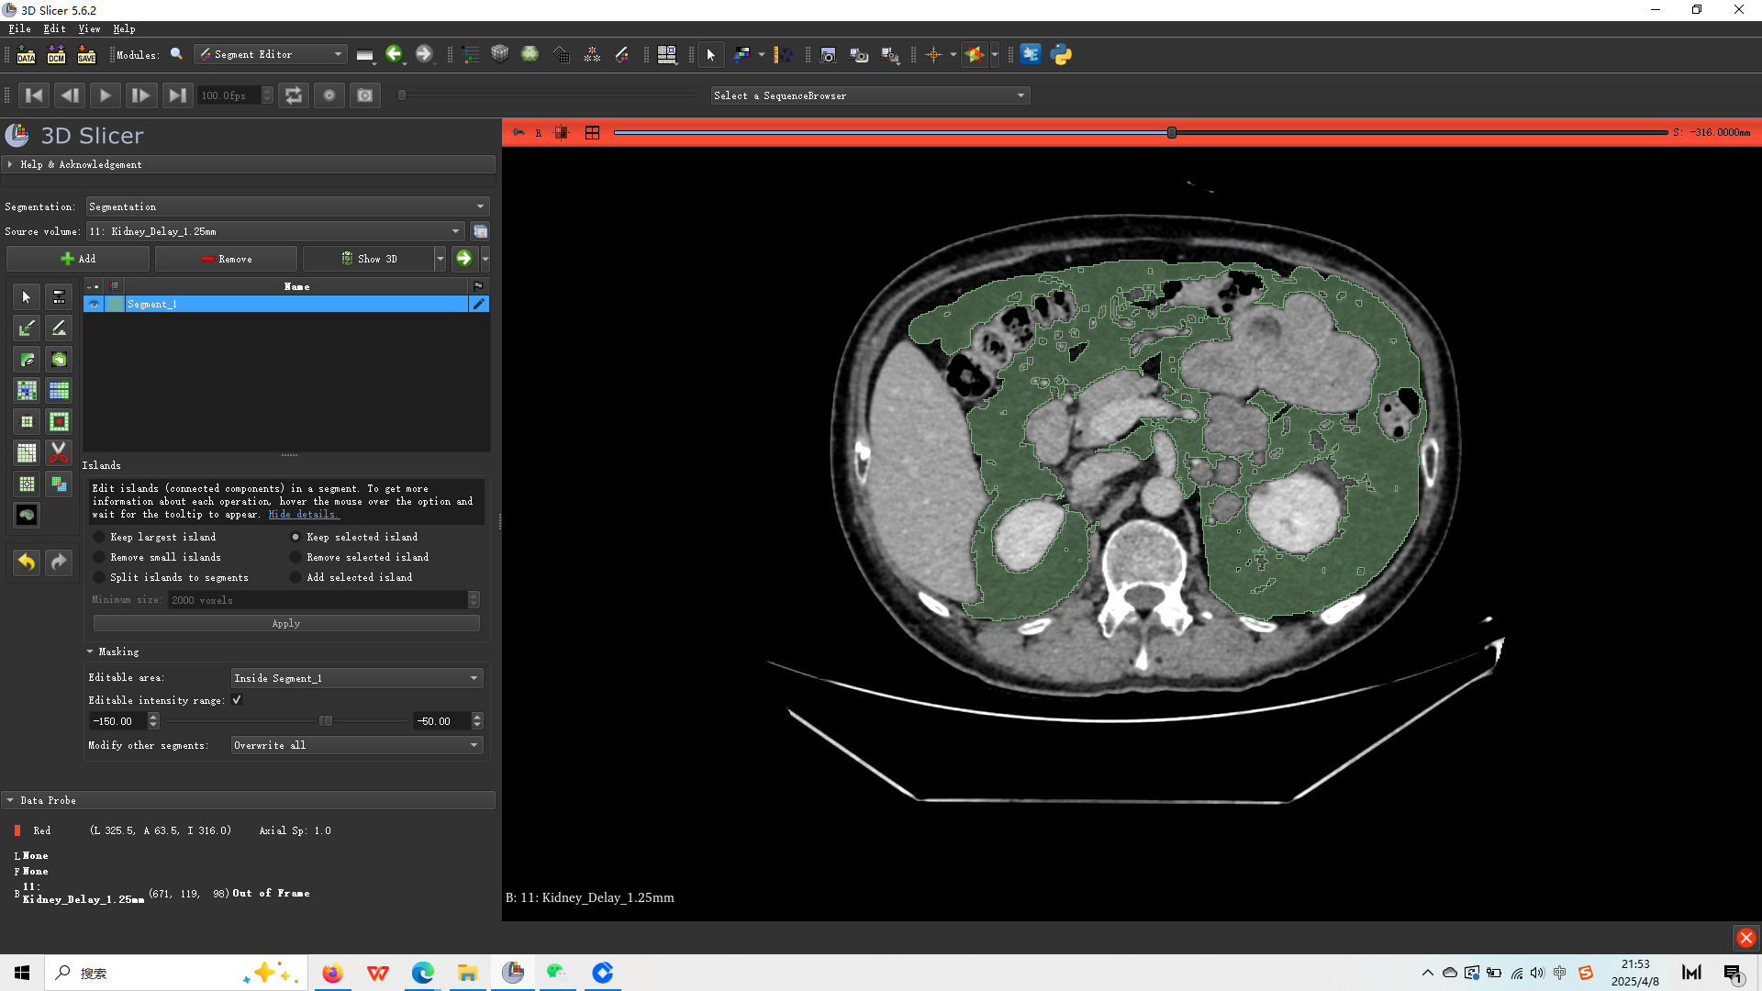Image resolution: width=1762 pixels, height=991 pixels.
Task: Expand Help & Acknowledgement section
Action: click(81, 164)
